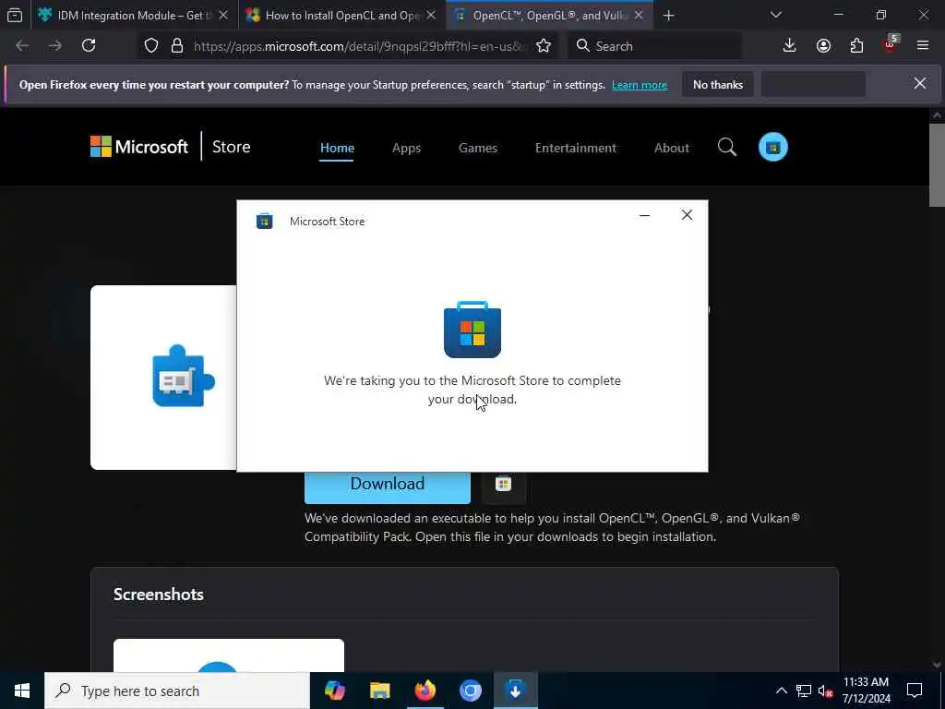This screenshot has width=945, height=709.
Task: Switch to How to Install OpenCL tab
Action: [340, 15]
